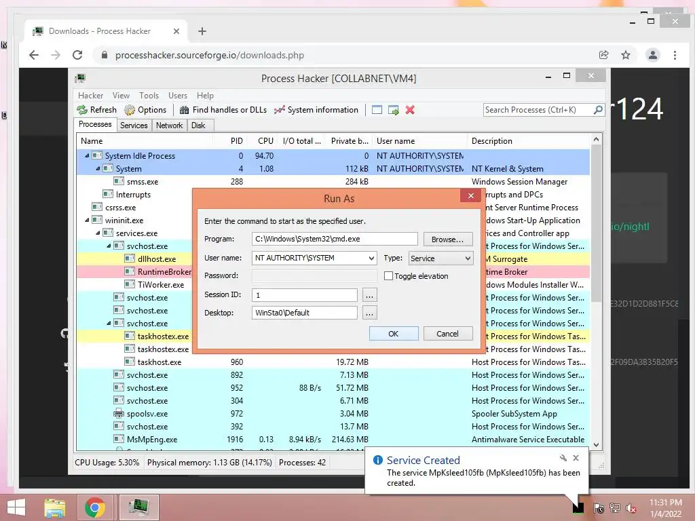Collapse the System tree node
The height and width of the screenshot is (521, 695).
coord(98,168)
